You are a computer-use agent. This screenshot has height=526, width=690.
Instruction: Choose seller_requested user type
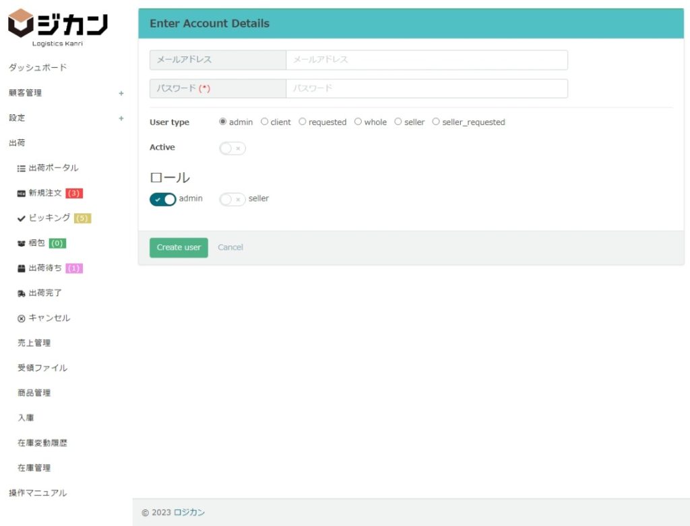436,122
